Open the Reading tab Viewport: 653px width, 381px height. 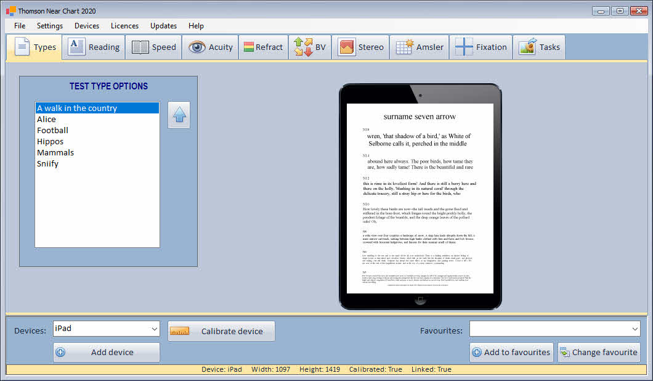pyautogui.click(x=94, y=47)
